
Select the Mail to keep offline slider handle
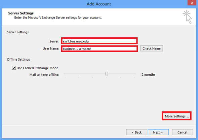coord(107,74)
